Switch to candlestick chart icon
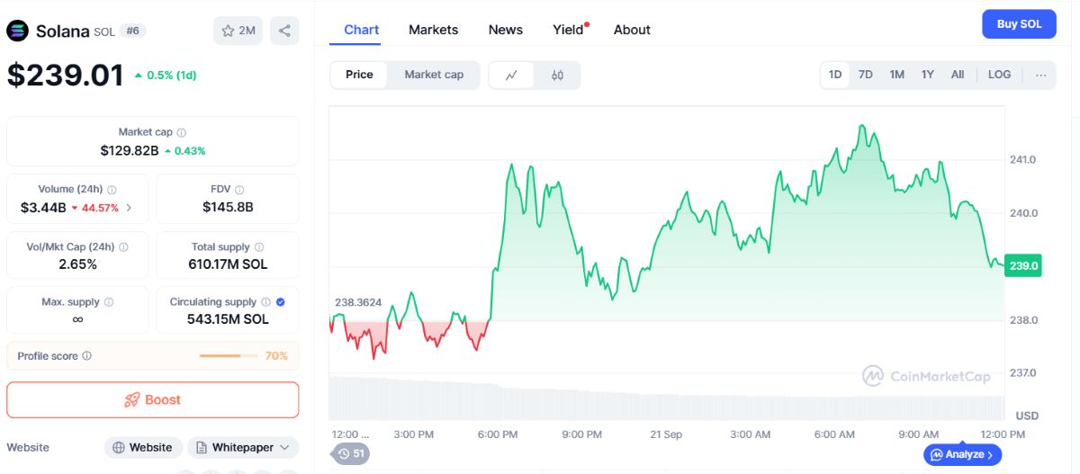This screenshot has height=474, width=1080. 557,76
